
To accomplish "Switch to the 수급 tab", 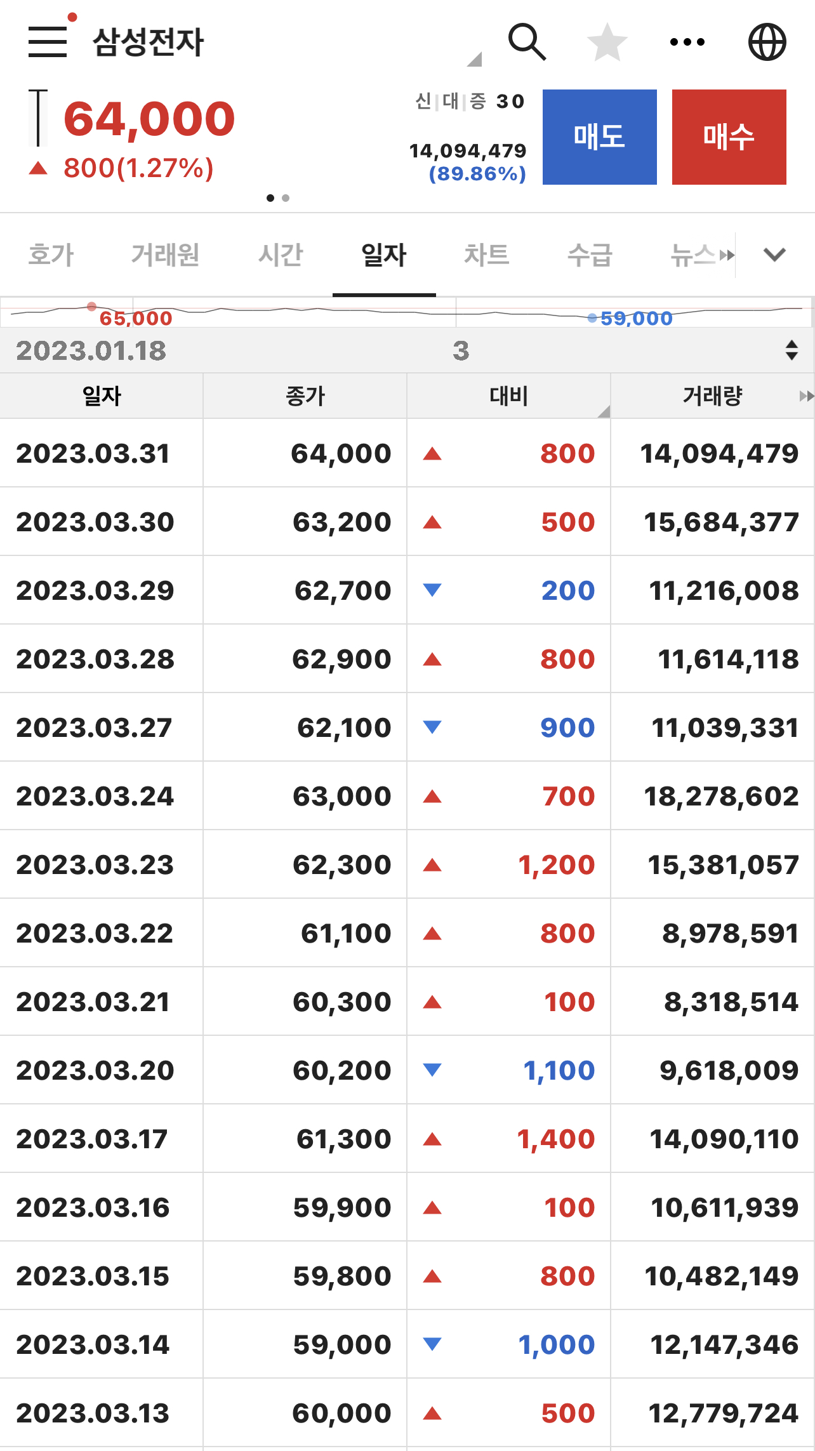I will (590, 255).
